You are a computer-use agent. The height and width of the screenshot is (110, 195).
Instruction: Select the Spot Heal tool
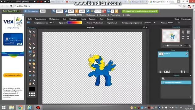click(x=34, y=71)
